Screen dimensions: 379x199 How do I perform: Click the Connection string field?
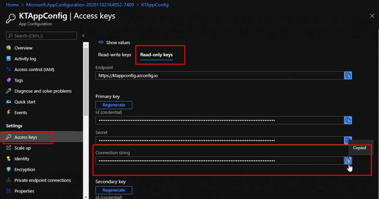tap(220, 160)
